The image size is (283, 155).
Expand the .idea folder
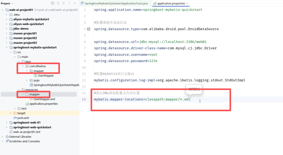7,14
